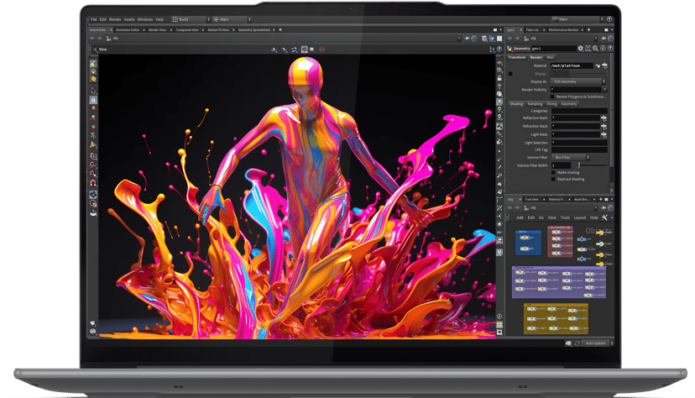Click the red magnet snapping icon
Viewport: 695px width, 398px height.
pyautogui.click(x=93, y=182)
